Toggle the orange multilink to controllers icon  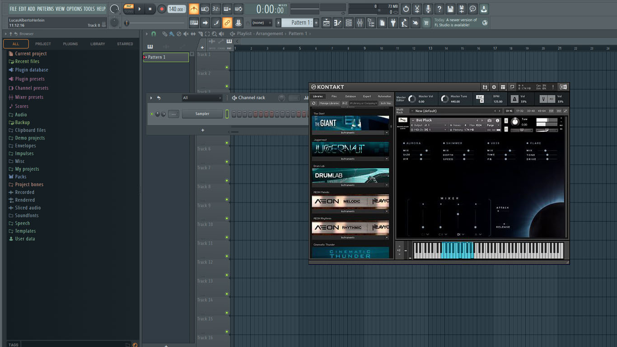click(227, 23)
